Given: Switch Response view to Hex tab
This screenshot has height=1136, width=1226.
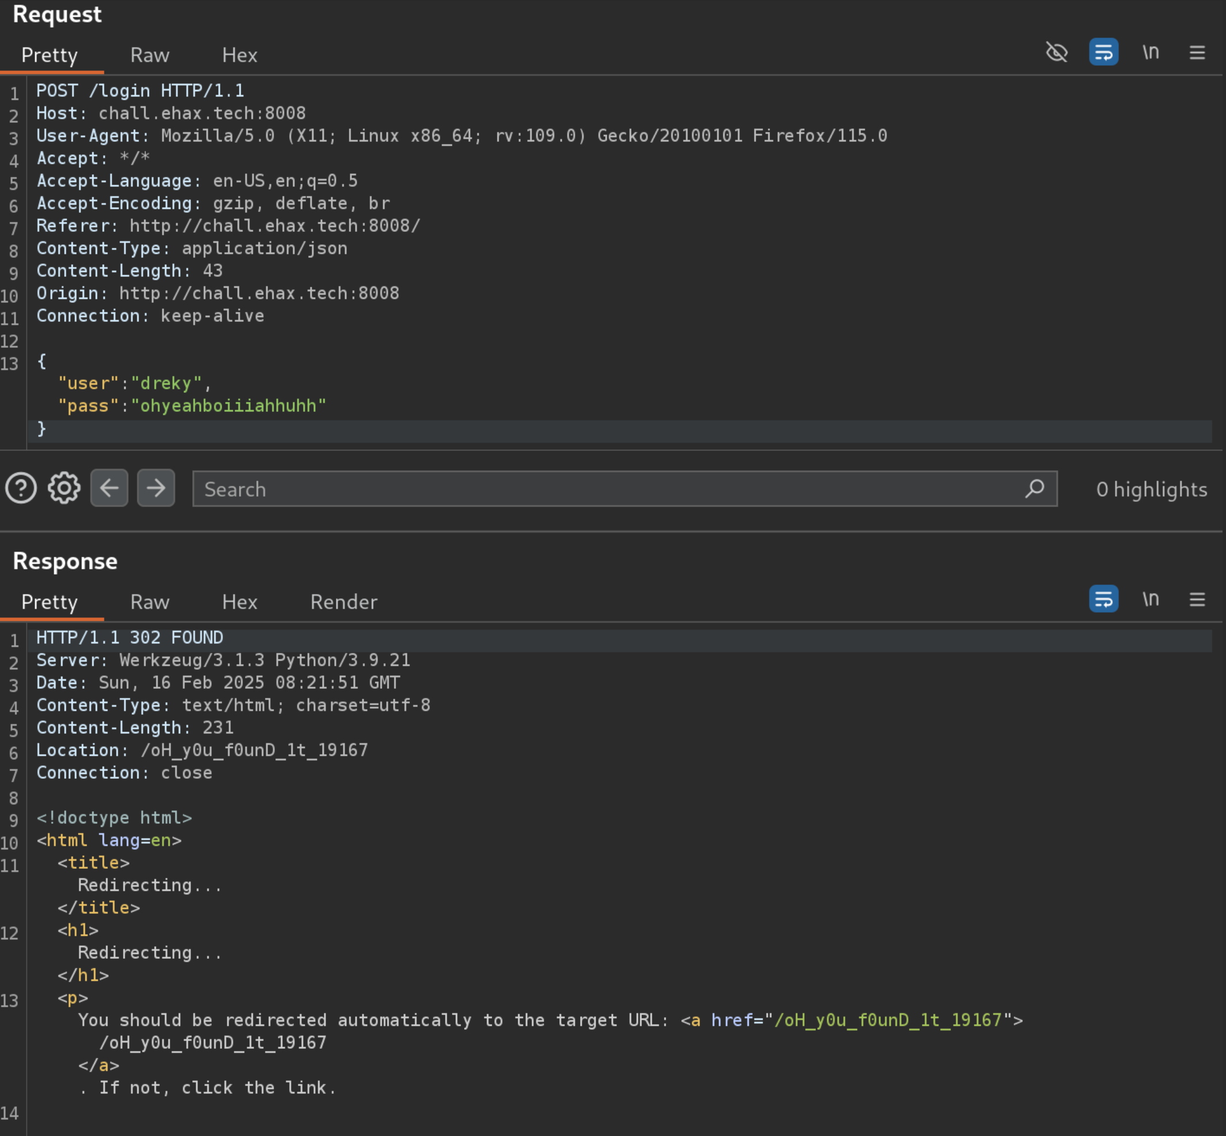Looking at the screenshot, I should point(239,602).
